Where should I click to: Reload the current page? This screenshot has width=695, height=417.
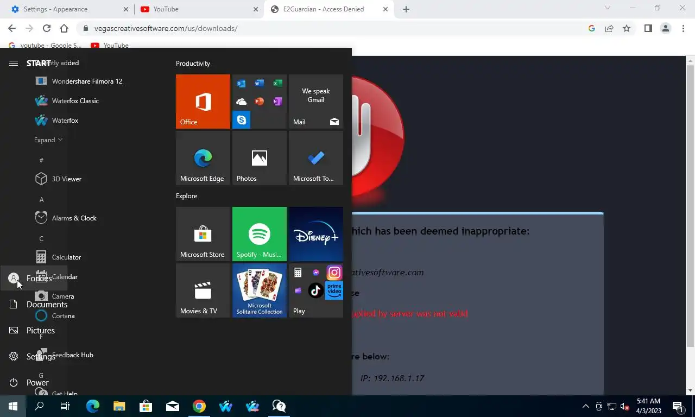point(47,28)
